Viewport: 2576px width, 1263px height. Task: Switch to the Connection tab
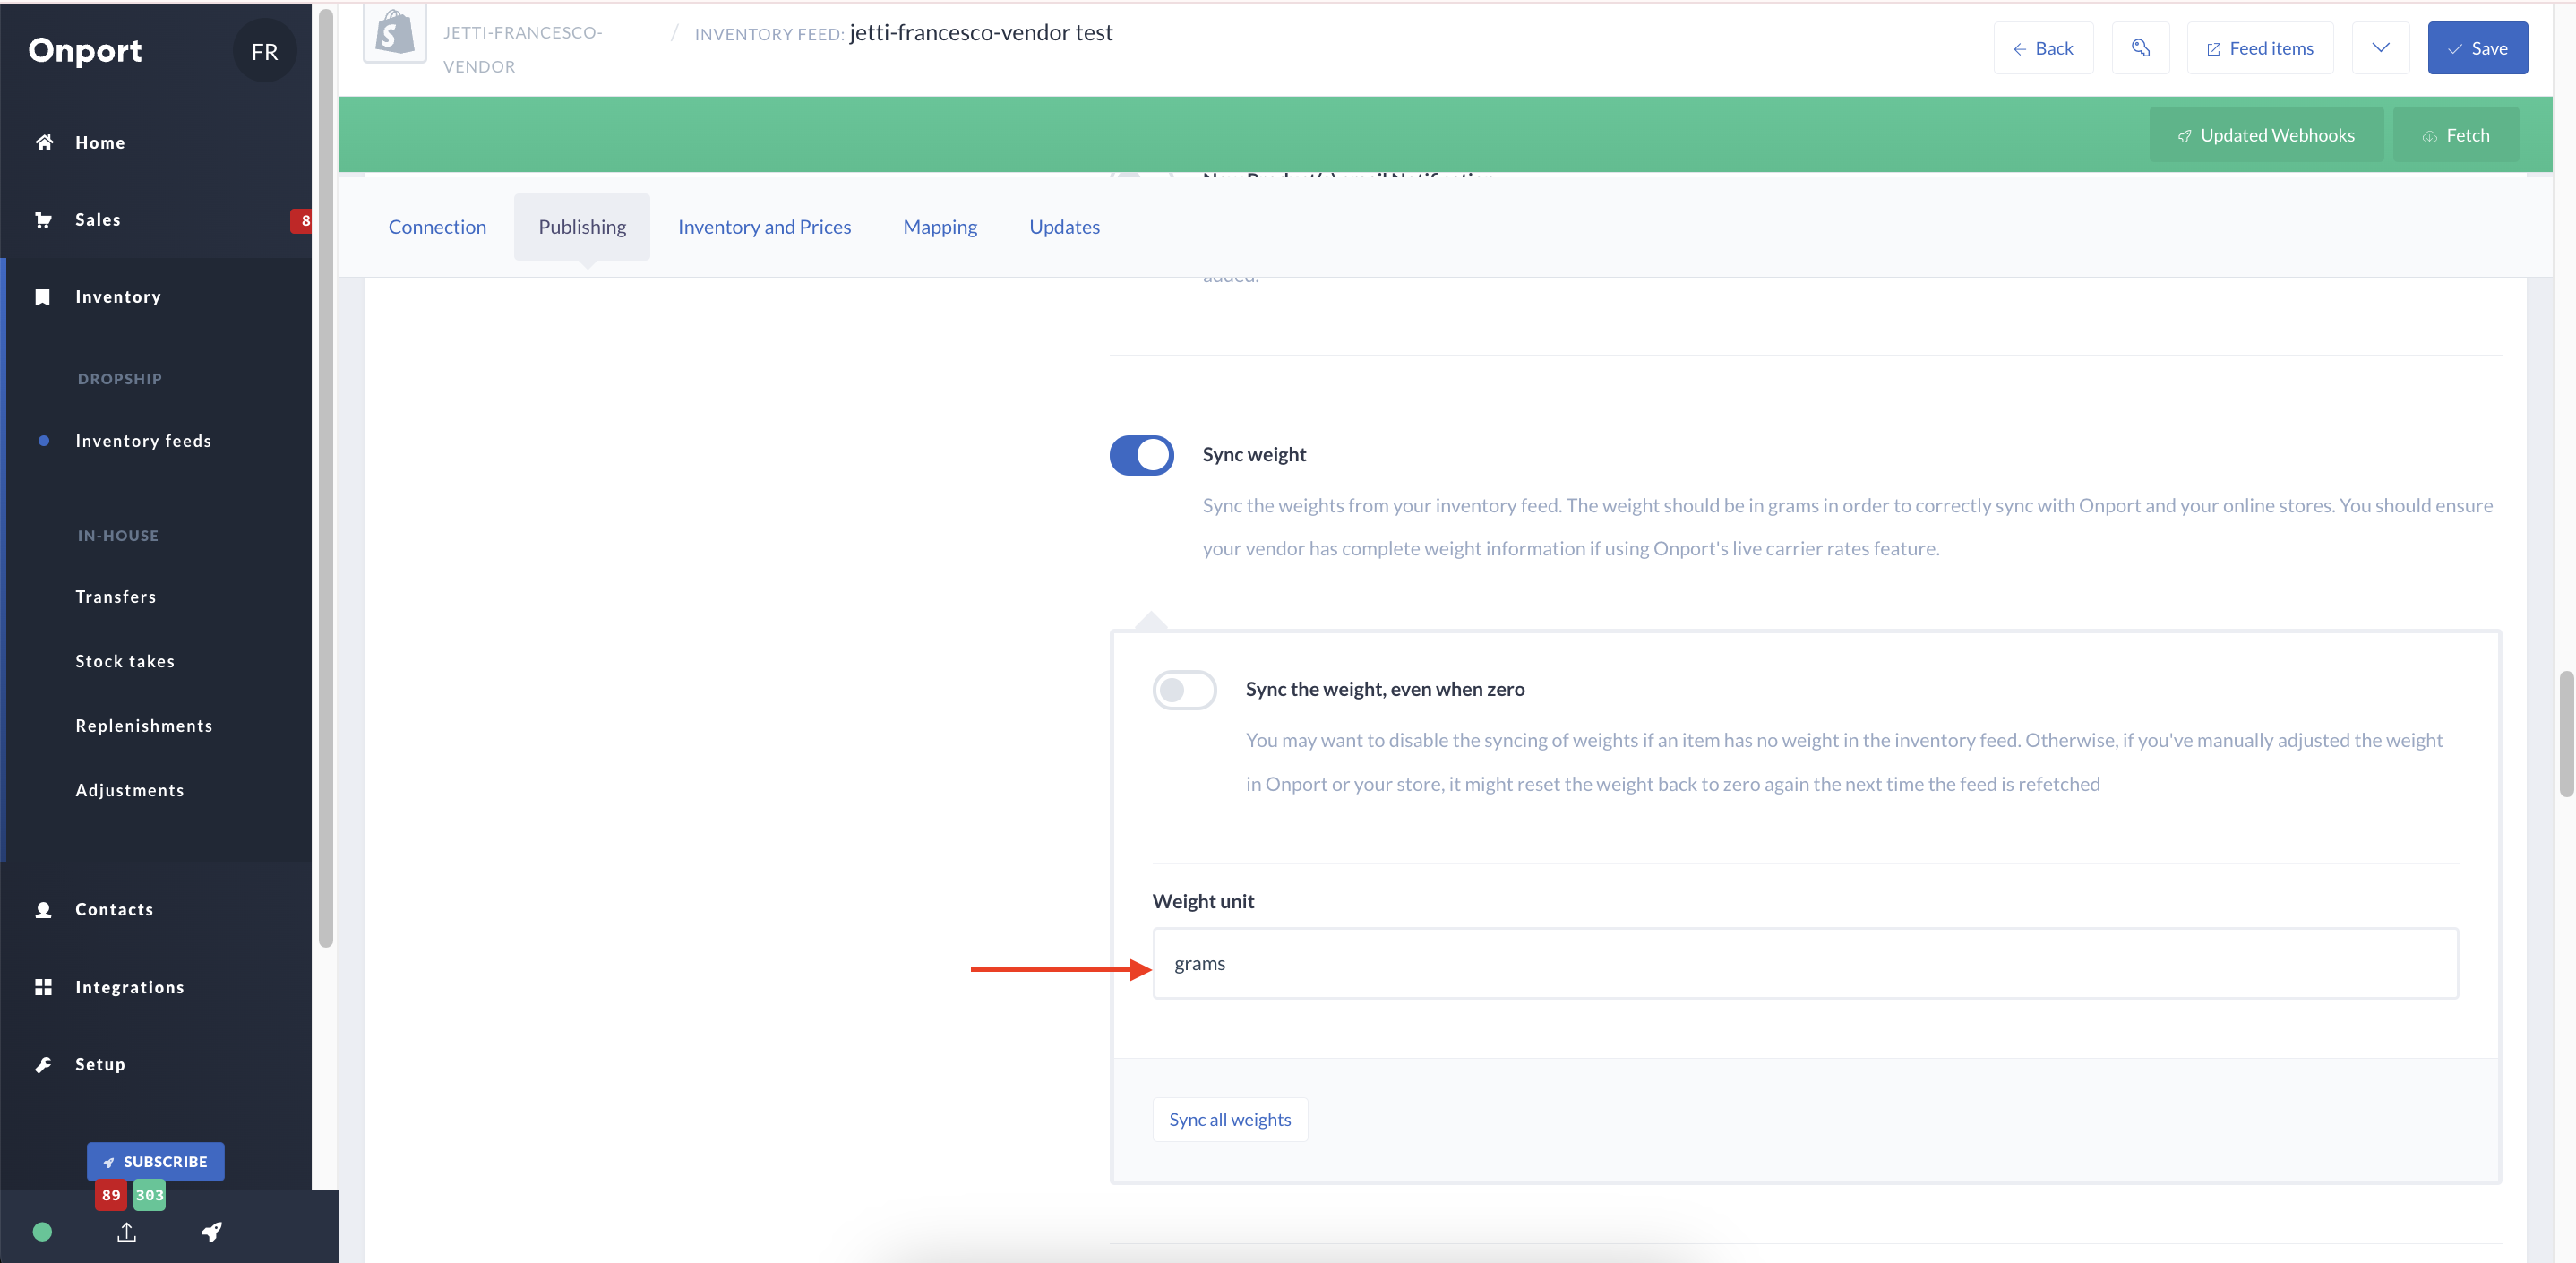[437, 227]
